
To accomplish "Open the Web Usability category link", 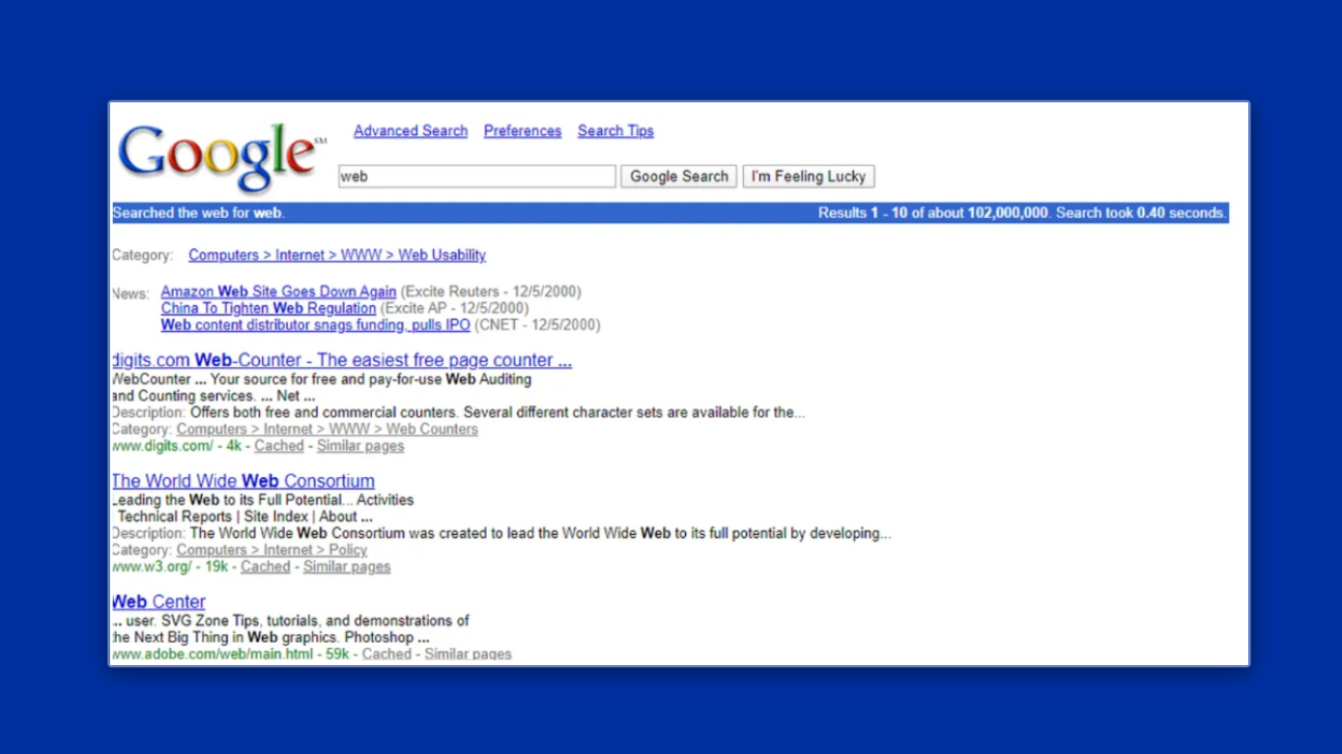I will (x=337, y=255).
